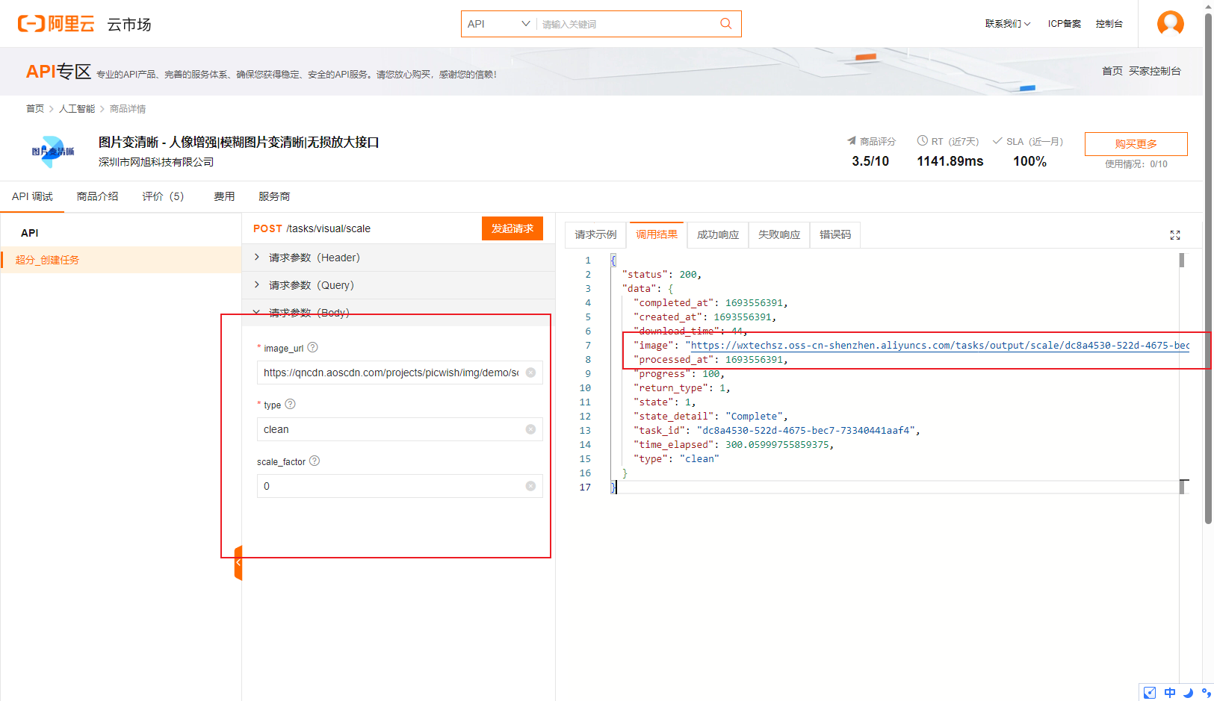Screen dimensions: 1214x701
Task: Click the image_url help question icon
Action: click(x=312, y=347)
